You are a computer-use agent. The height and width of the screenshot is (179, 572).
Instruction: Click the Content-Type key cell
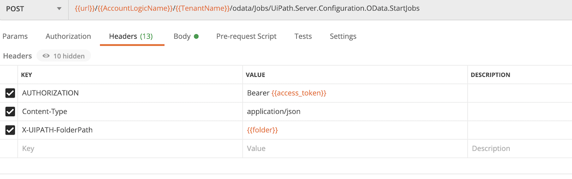(130, 112)
